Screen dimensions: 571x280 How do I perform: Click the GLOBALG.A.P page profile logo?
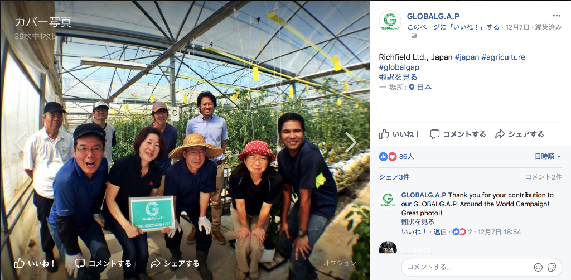390,21
